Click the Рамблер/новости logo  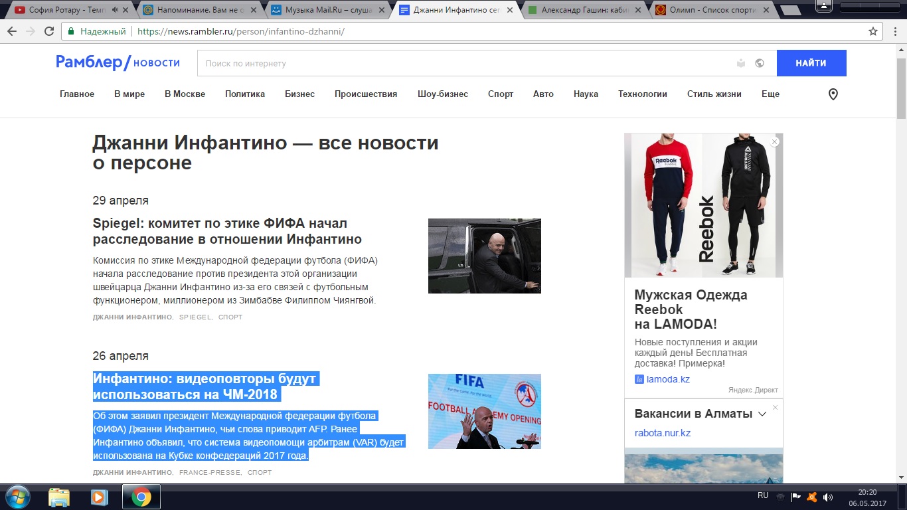pos(118,62)
